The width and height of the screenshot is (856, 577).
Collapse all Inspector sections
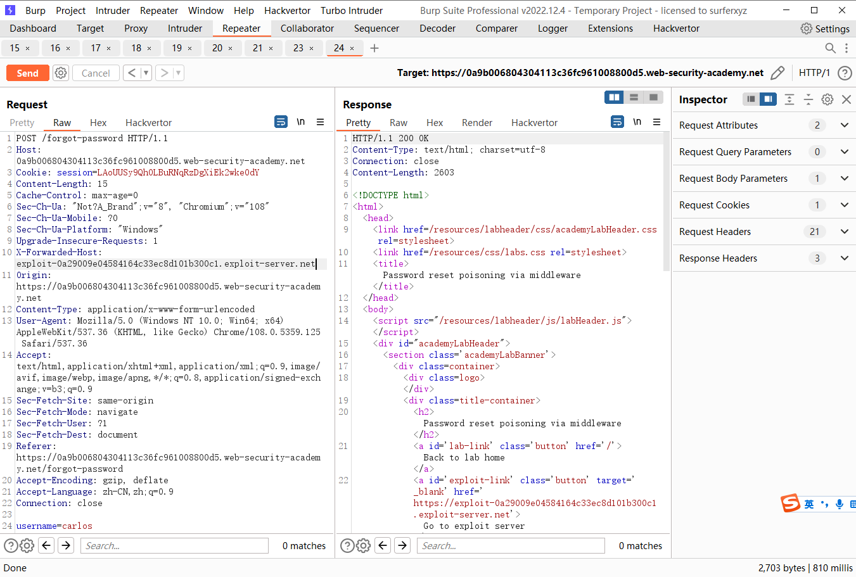808,99
